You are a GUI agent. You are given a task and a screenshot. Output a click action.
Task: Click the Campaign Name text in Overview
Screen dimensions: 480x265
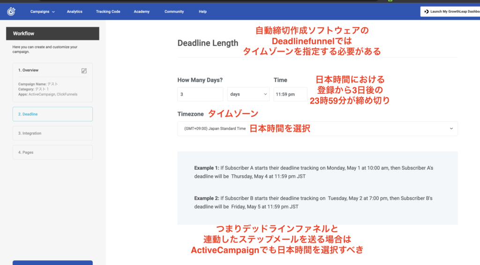pyautogui.click(x=38, y=84)
